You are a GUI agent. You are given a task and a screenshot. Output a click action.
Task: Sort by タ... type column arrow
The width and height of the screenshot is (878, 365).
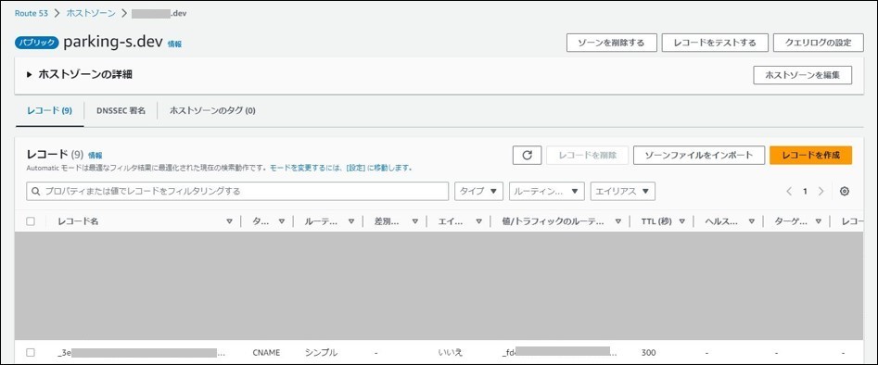tap(282, 221)
